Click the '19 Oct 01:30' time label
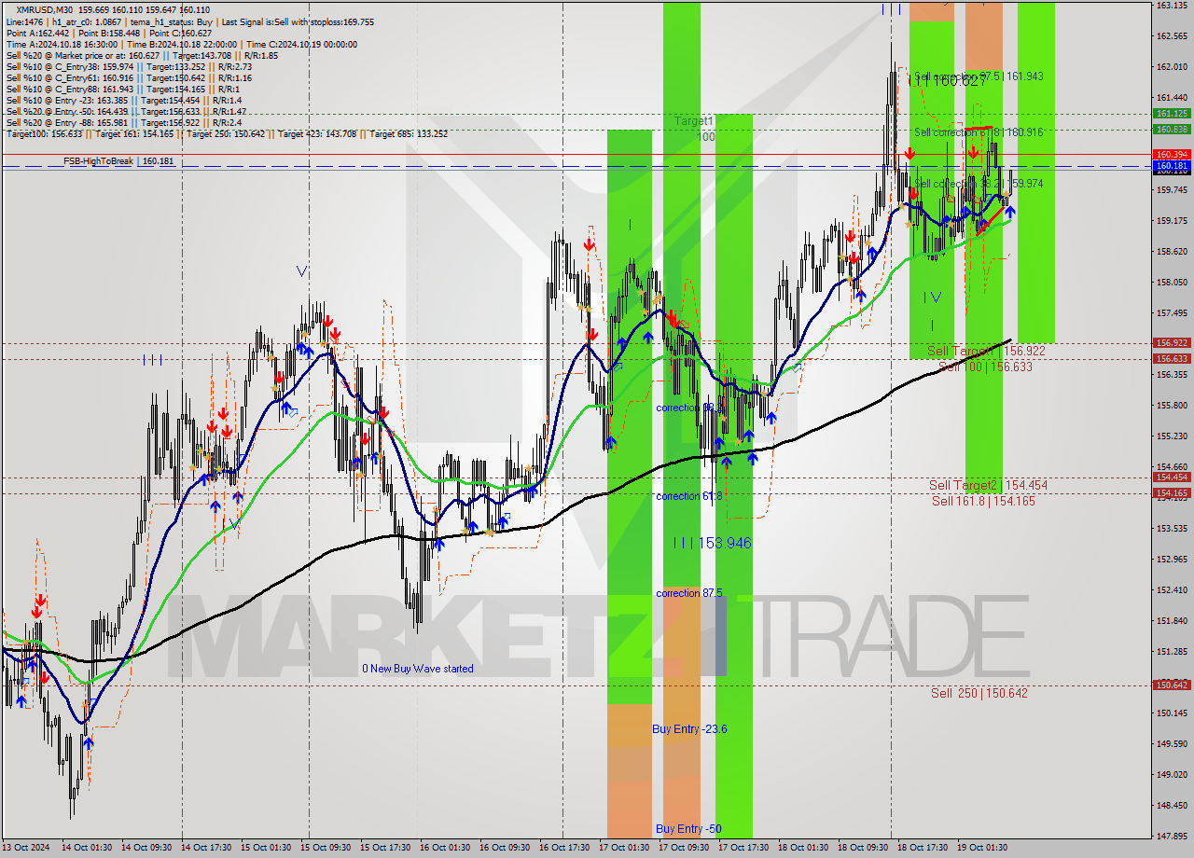The image size is (1194, 858). [982, 848]
